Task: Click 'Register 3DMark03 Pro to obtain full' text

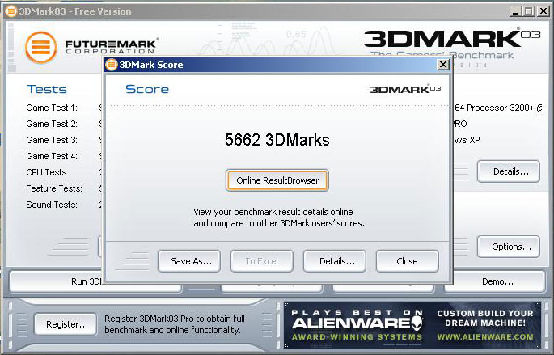Action: [x=175, y=319]
